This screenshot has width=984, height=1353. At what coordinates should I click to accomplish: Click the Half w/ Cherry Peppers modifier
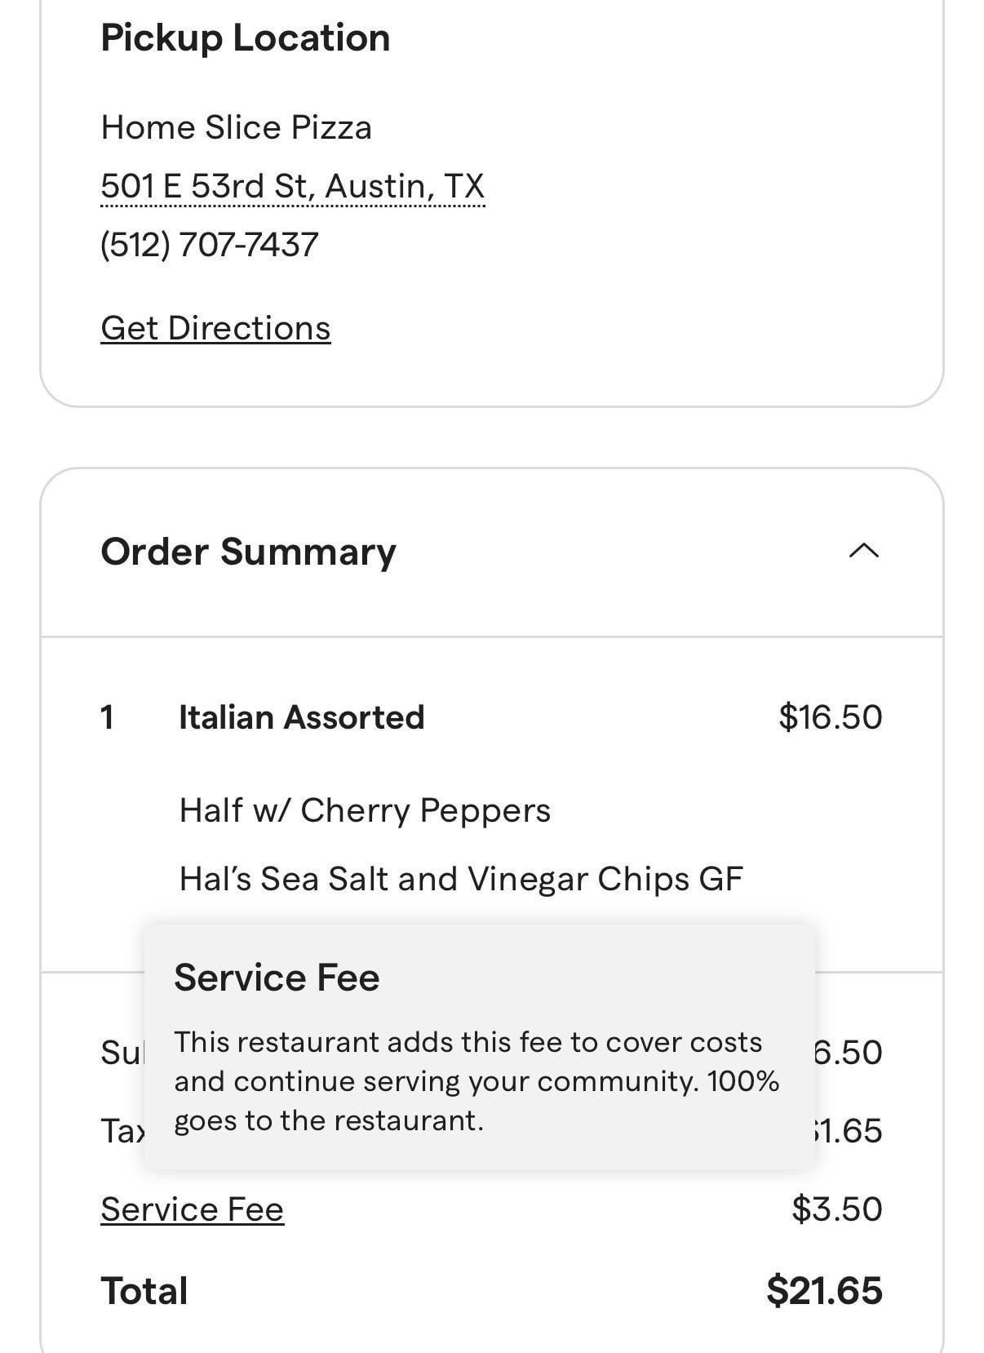pyautogui.click(x=365, y=810)
